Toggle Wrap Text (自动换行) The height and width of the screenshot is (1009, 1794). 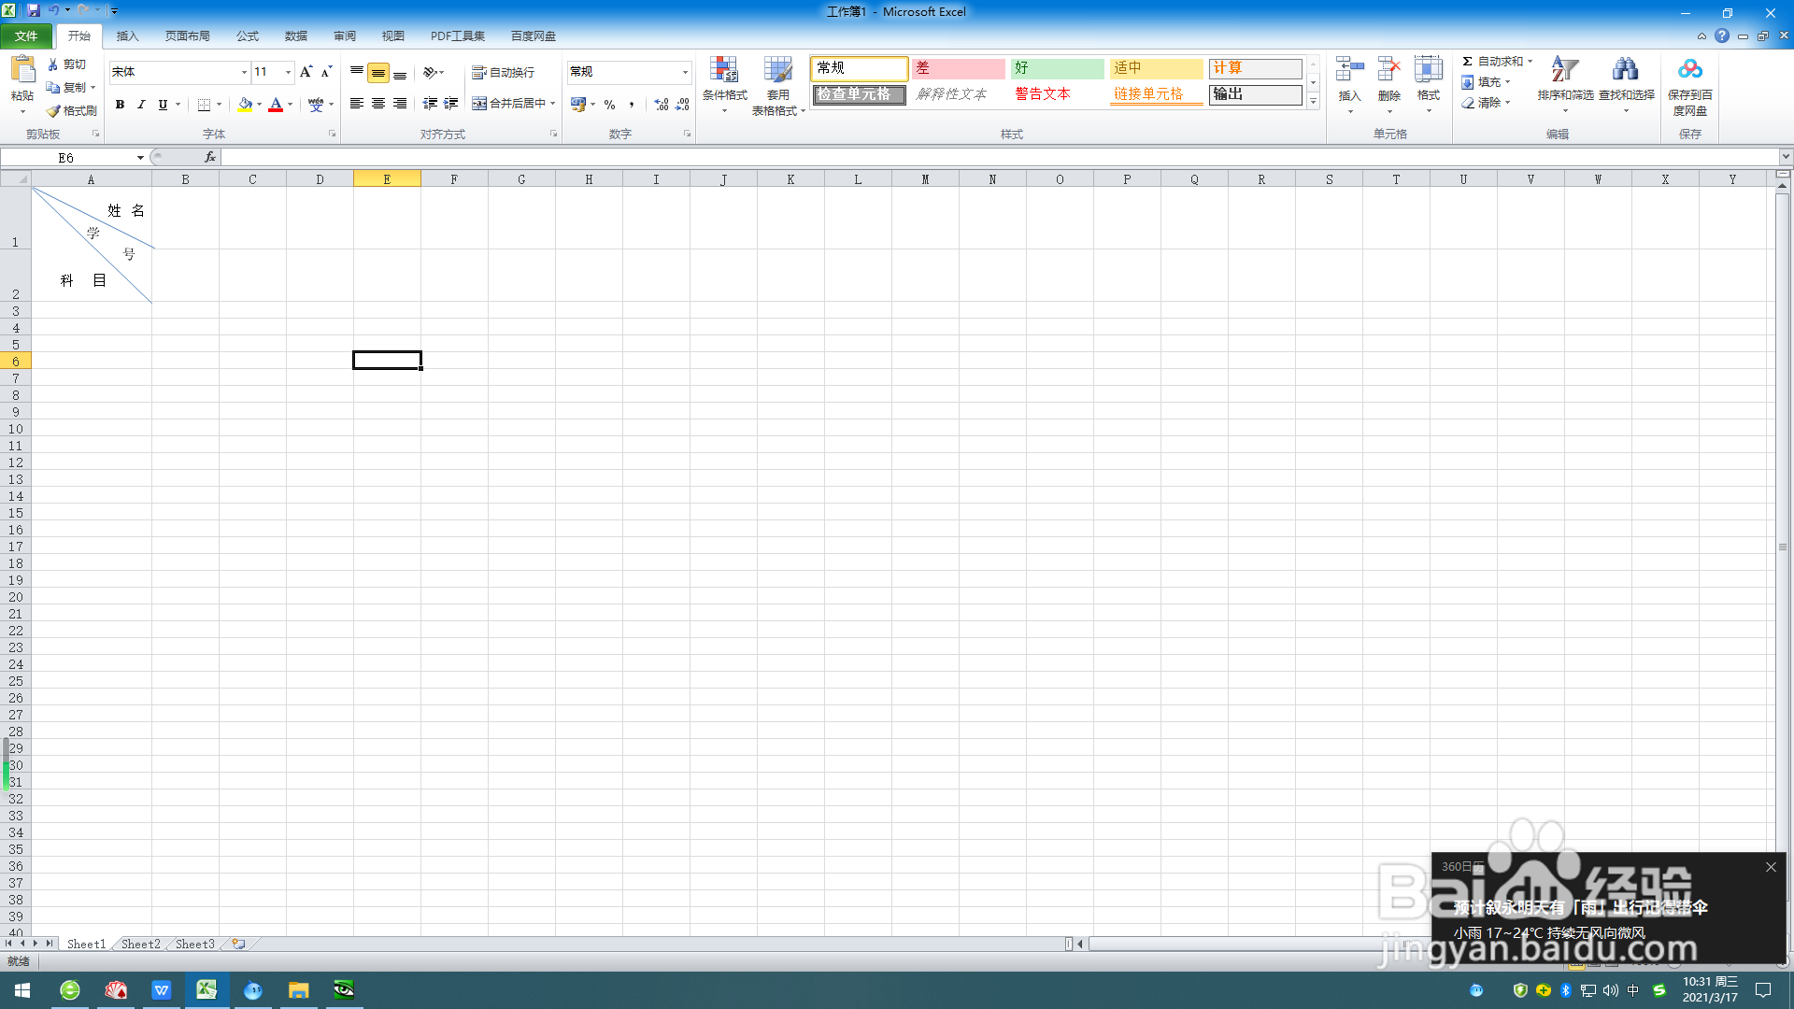(503, 72)
